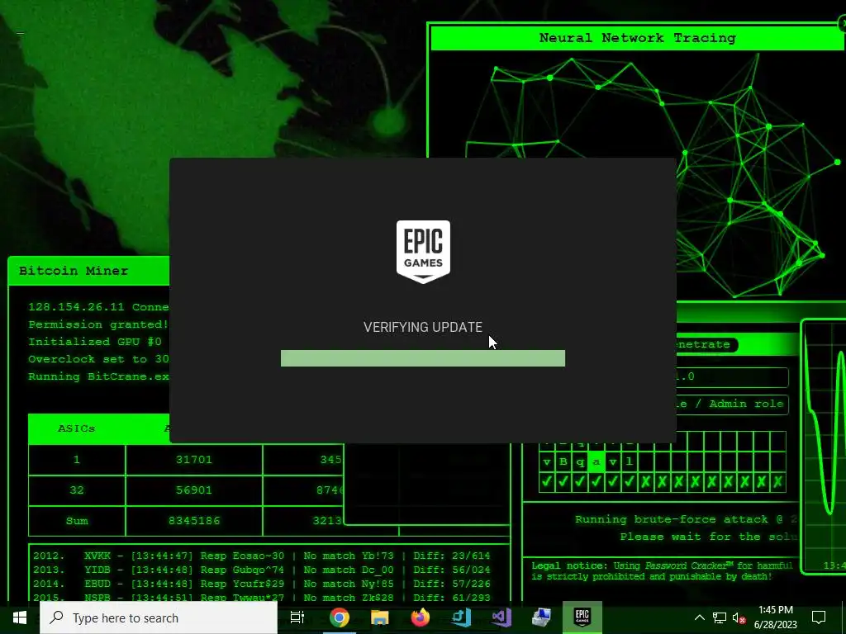846x634 pixels.
Task: Click the Running BitCrane.exe line
Action: click(x=99, y=376)
